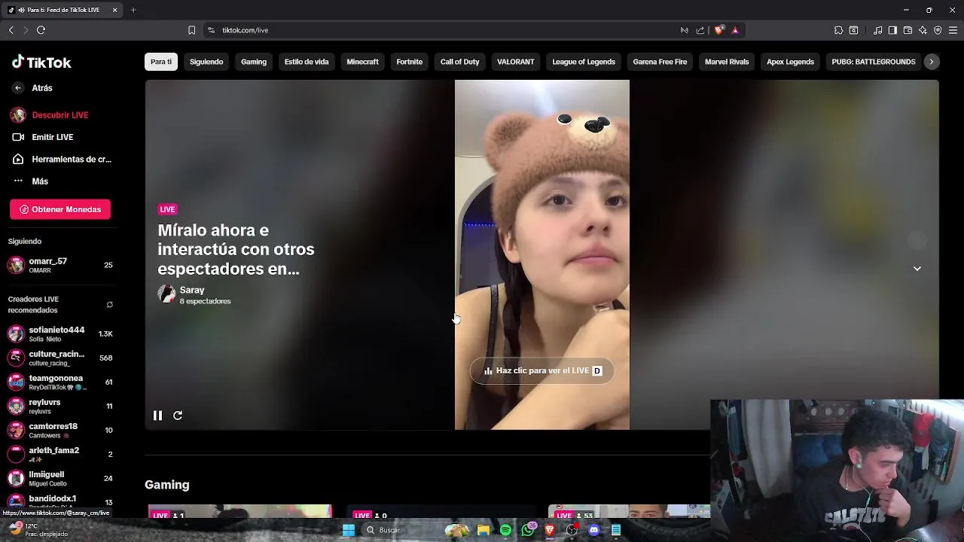Open sofianieto444 live channel

coord(60,333)
